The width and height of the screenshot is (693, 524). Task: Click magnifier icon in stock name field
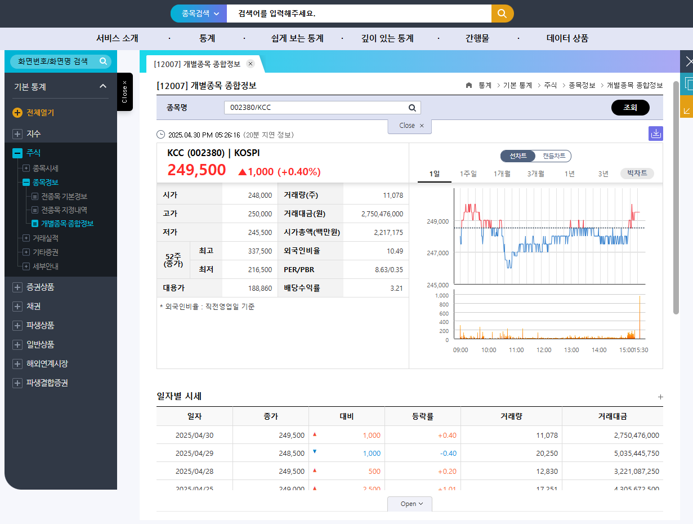[x=412, y=108]
